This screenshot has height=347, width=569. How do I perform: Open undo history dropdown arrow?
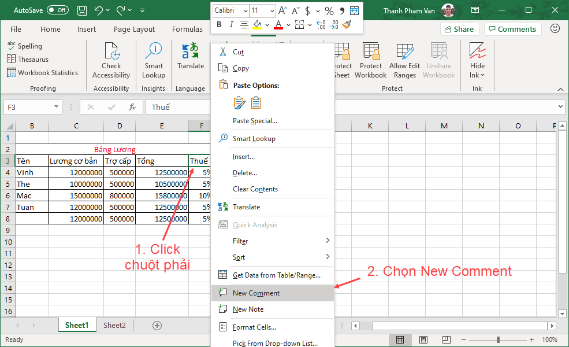pyautogui.click(x=108, y=10)
